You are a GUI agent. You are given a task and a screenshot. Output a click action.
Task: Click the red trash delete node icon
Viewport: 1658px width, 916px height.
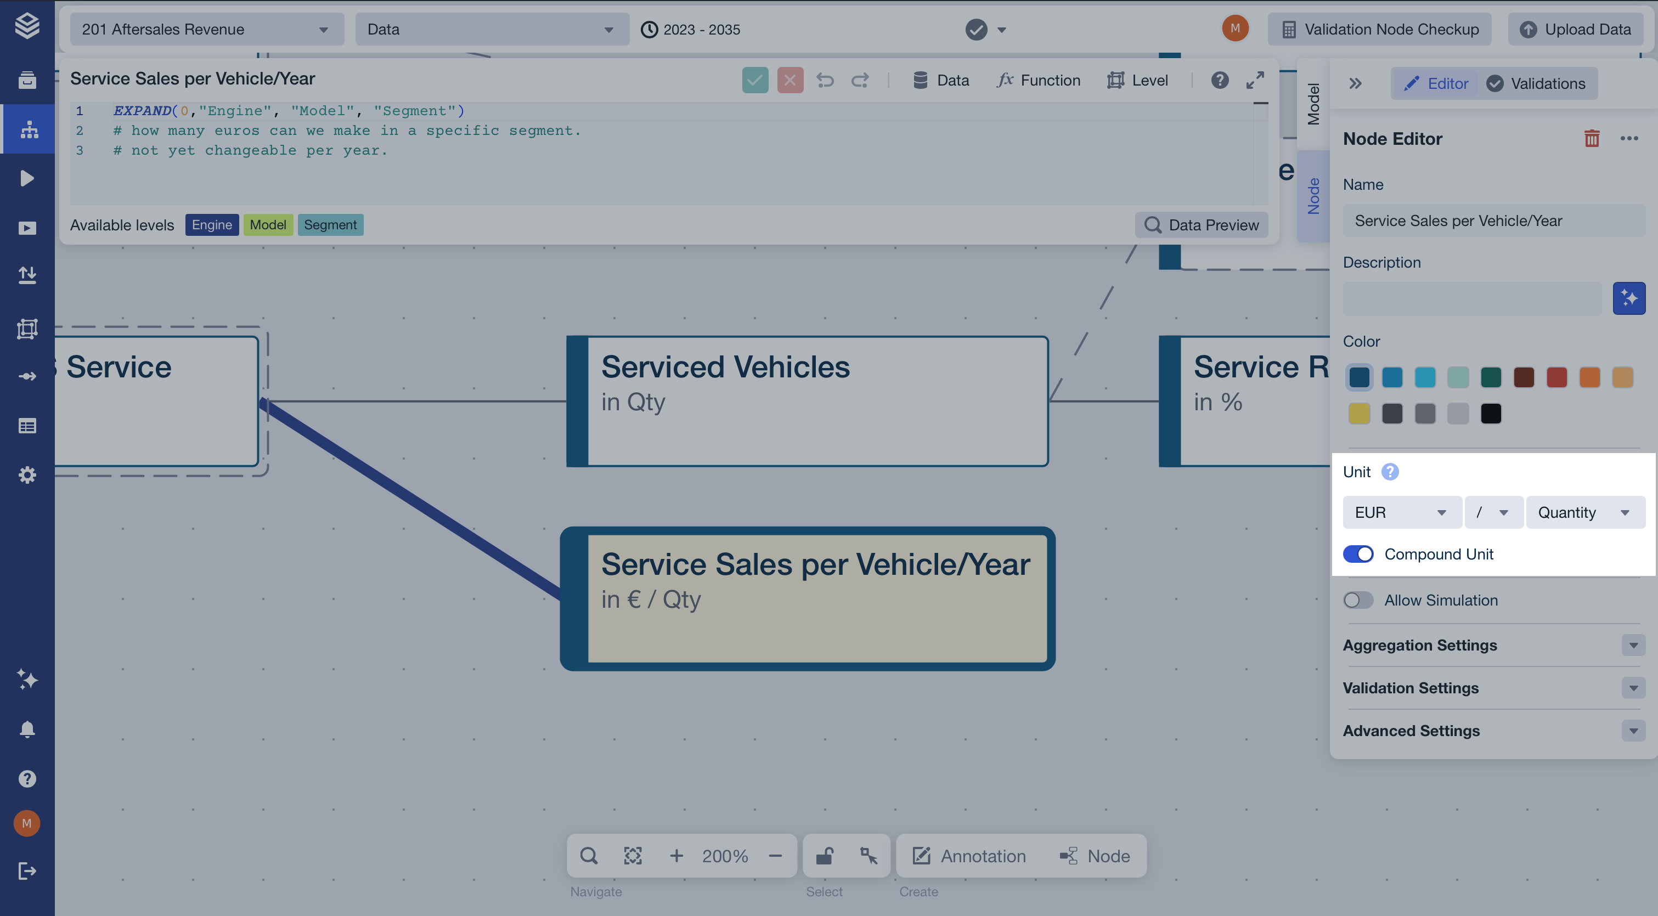(1591, 139)
